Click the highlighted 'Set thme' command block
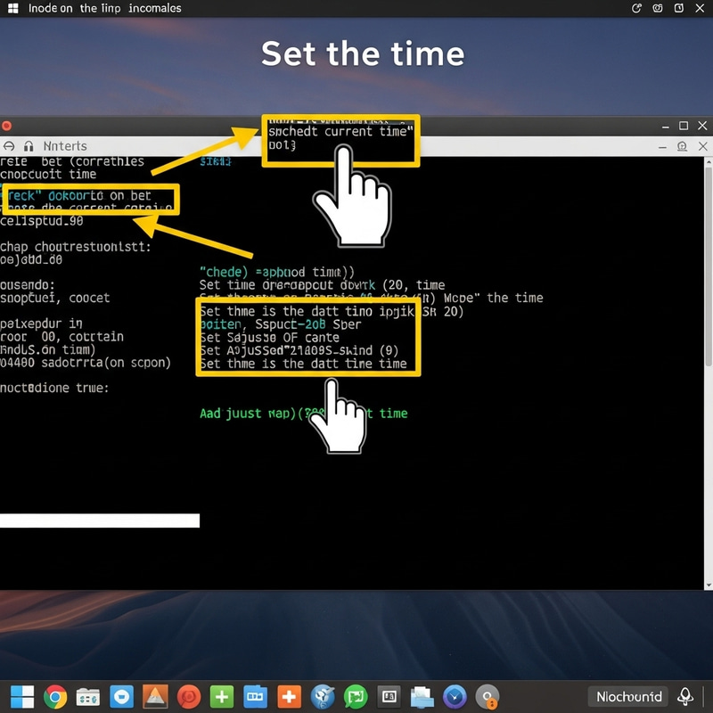713x713 pixels. [307, 337]
